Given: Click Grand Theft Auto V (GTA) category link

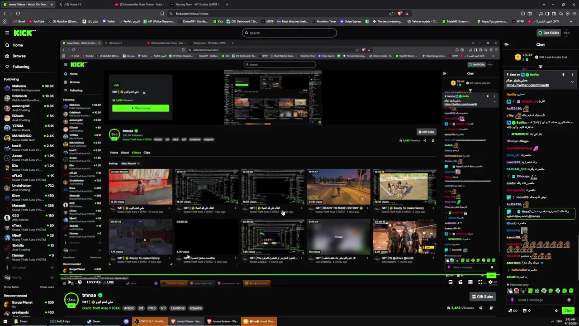Looking at the screenshot, I should coord(101,308).
